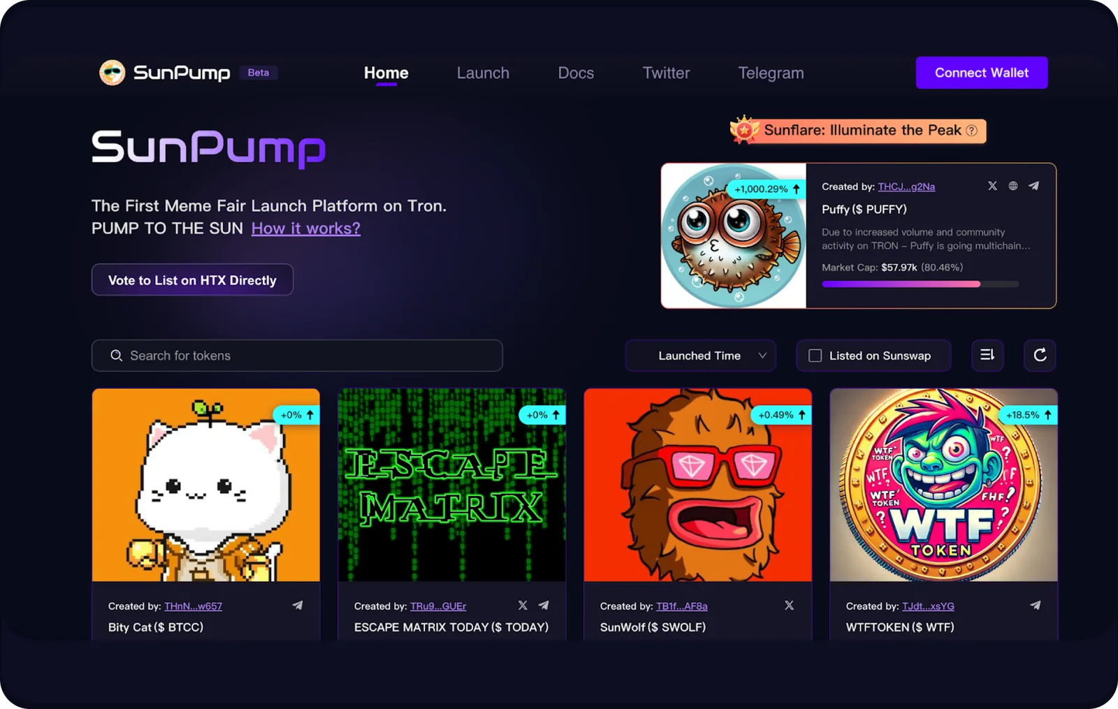Open SunWolf's X icon

point(789,605)
